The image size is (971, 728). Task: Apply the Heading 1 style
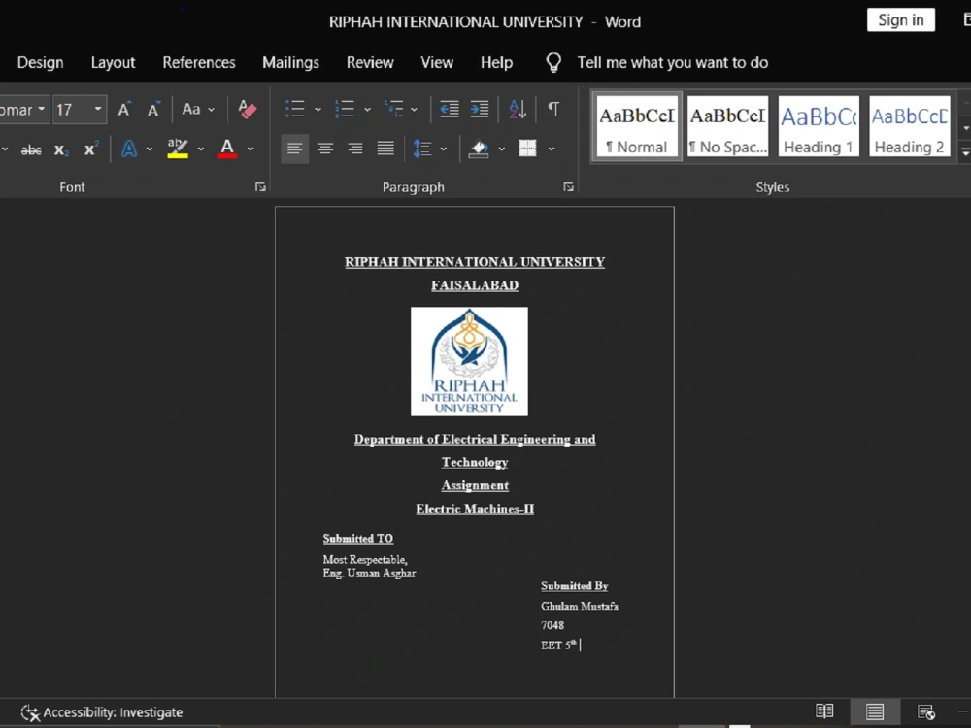[x=819, y=125]
